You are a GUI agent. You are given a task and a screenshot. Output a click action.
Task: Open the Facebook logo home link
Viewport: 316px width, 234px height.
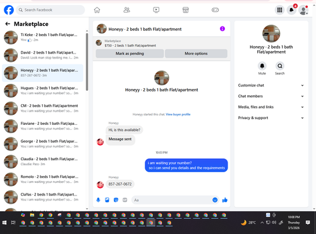point(9,10)
